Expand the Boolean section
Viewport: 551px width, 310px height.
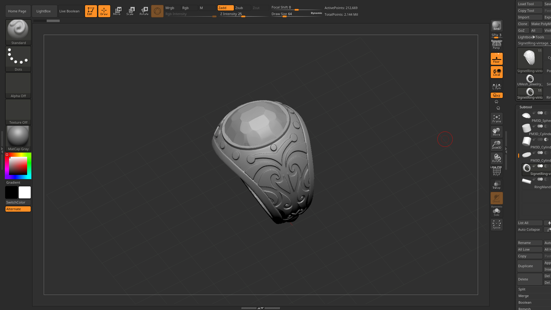[525, 302]
